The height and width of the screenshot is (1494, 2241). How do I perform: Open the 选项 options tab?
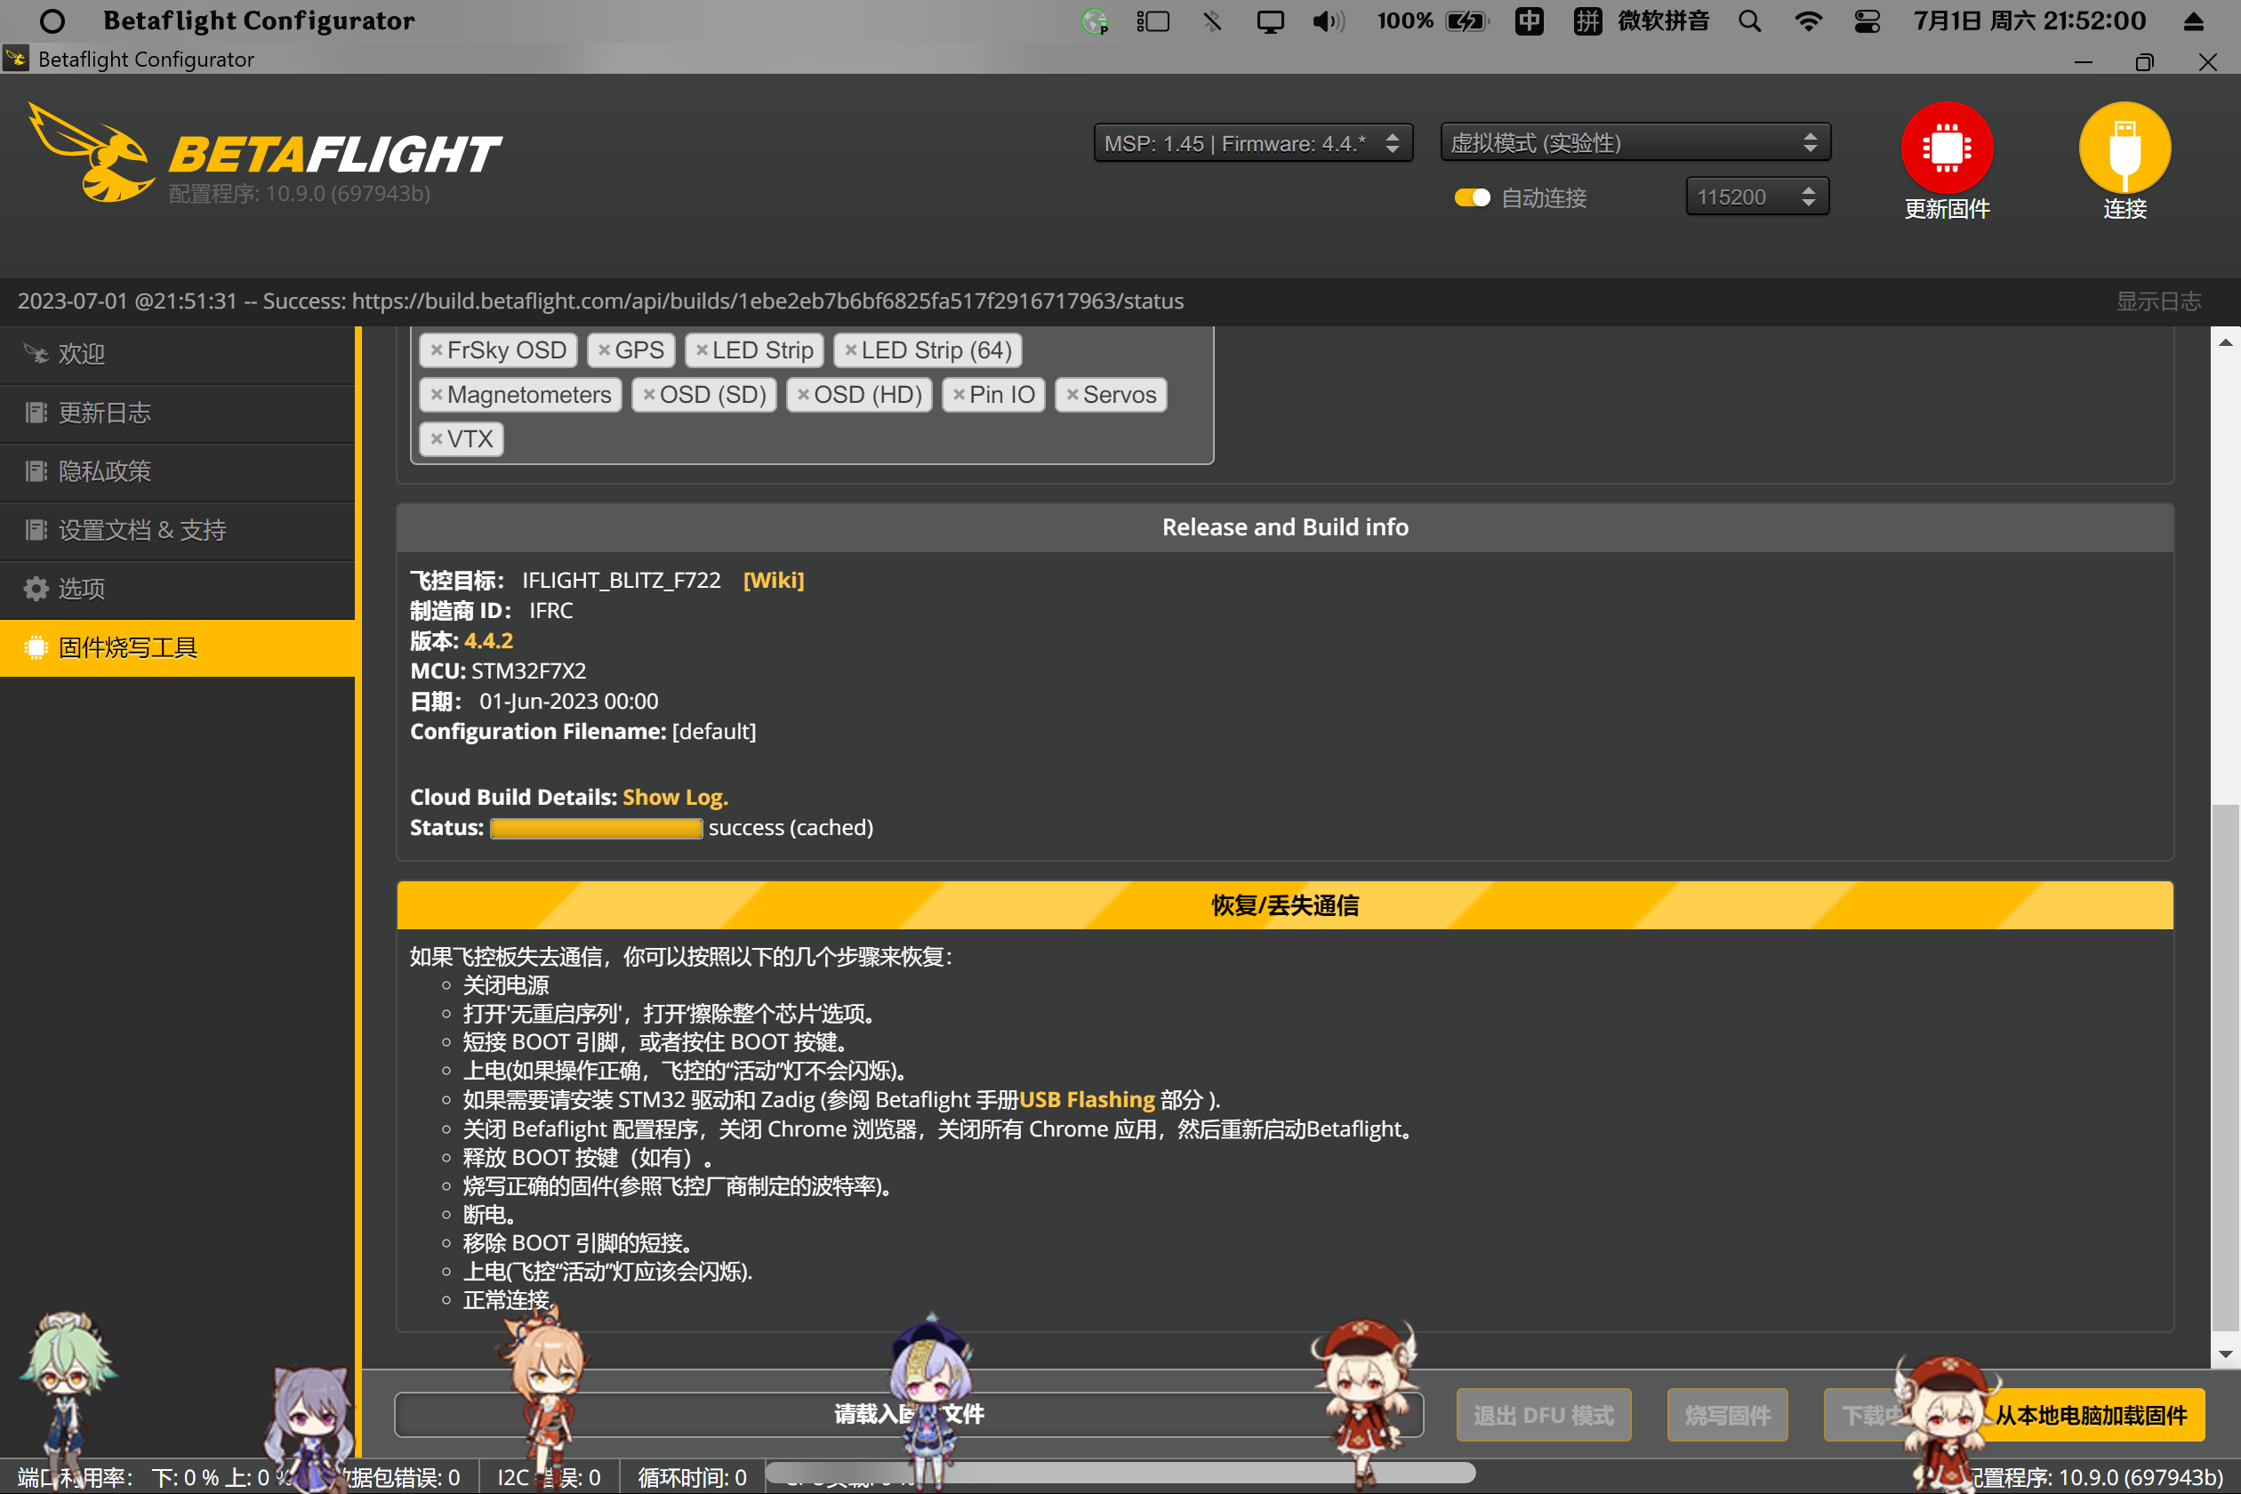tap(177, 589)
